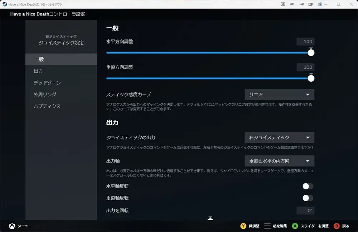Toggle the 垂直軸反転 switch
358x232 pixels.
tap(308, 198)
